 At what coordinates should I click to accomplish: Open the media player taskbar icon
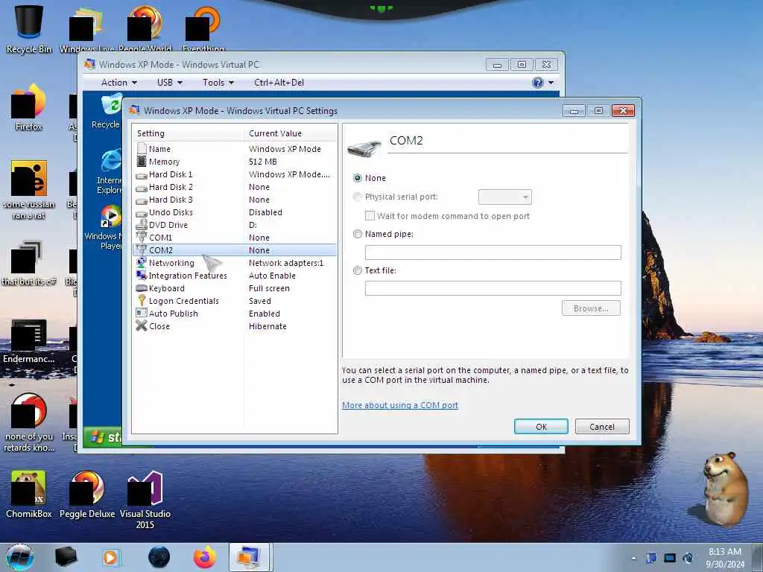(110, 557)
